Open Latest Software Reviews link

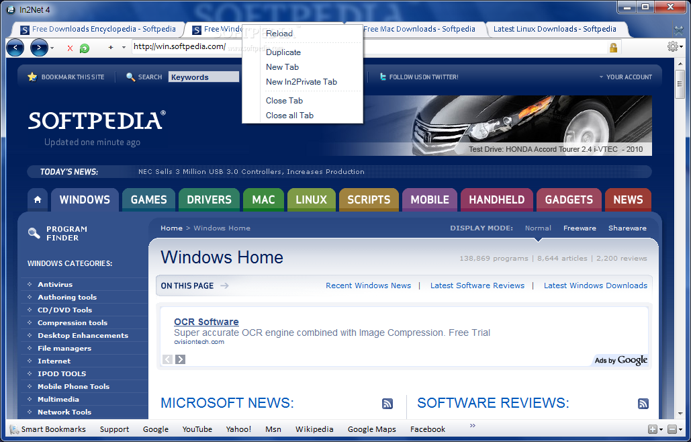(x=477, y=285)
